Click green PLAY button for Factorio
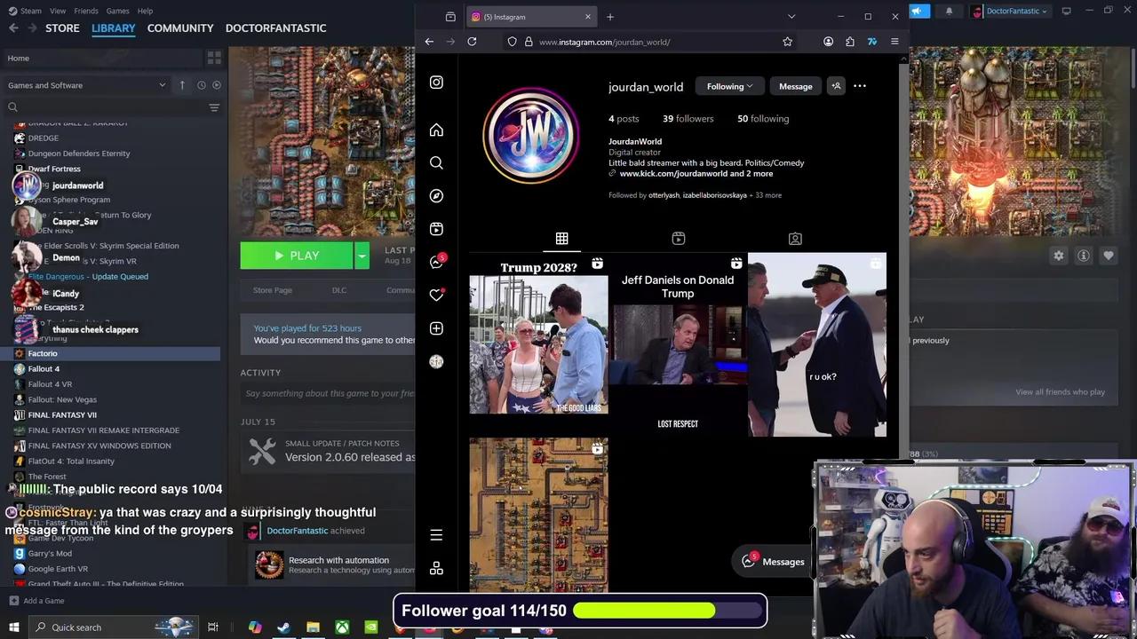 297,256
